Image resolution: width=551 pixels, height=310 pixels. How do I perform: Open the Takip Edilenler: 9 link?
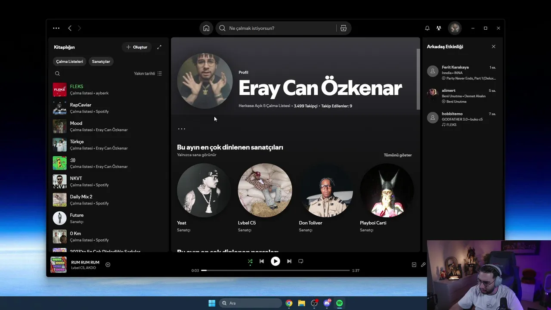pyautogui.click(x=337, y=106)
